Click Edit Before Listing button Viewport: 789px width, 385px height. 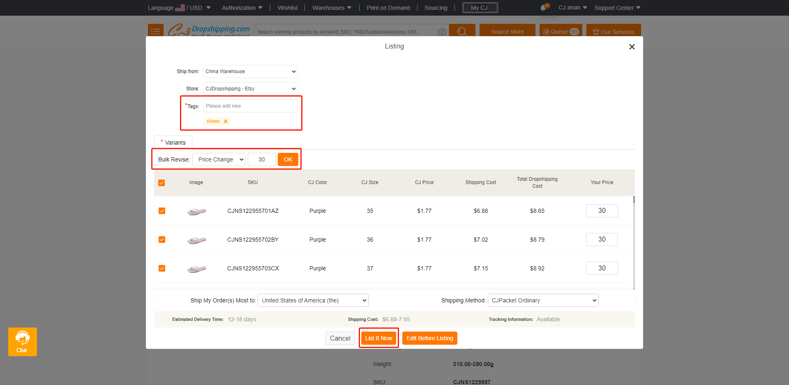click(429, 338)
